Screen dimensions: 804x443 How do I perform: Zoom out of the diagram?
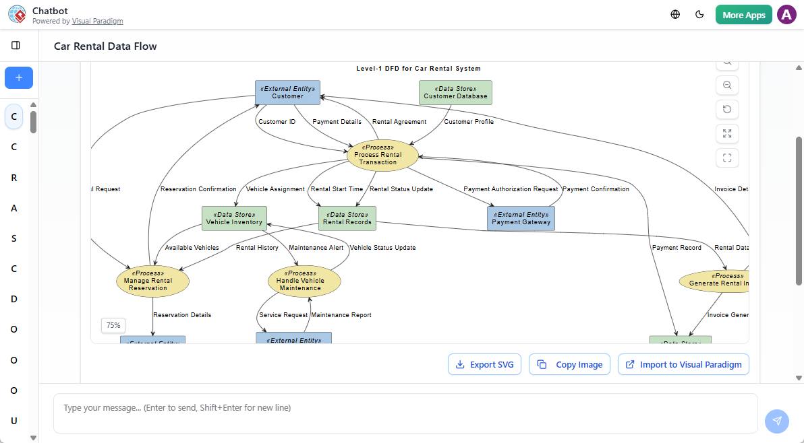[727, 85]
